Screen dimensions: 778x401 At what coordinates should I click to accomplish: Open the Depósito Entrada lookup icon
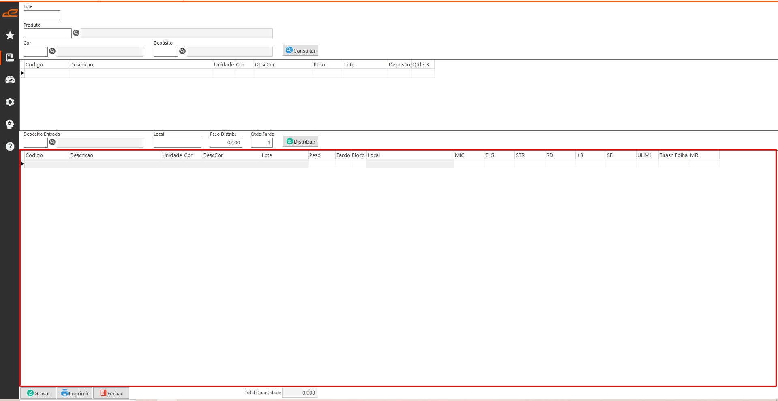pos(52,142)
